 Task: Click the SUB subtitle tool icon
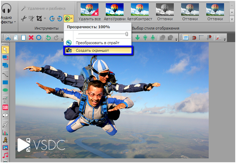pos(5,108)
